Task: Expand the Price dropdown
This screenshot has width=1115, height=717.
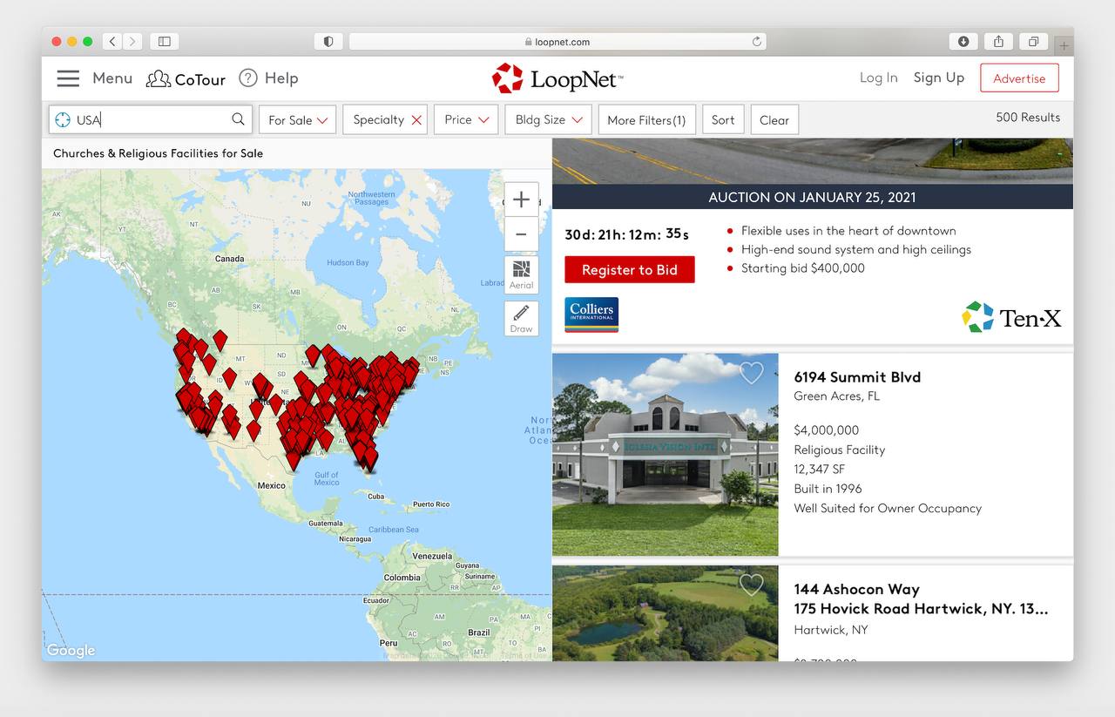Action: [467, 119]
